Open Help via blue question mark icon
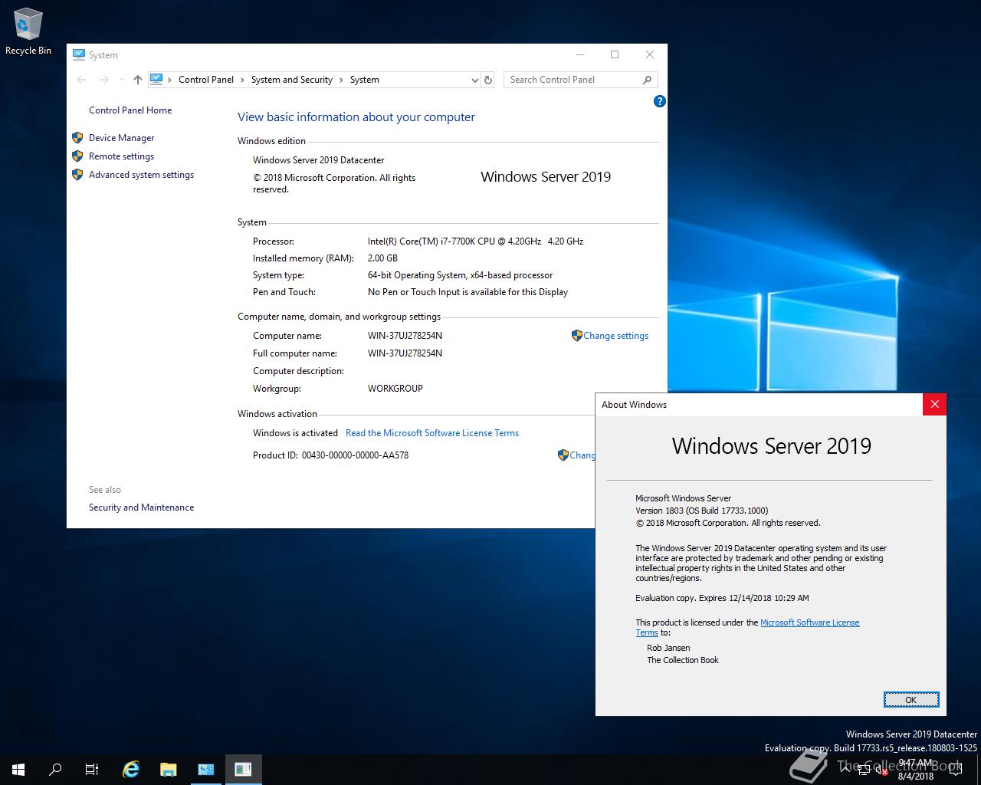 [x=659, y=101]
